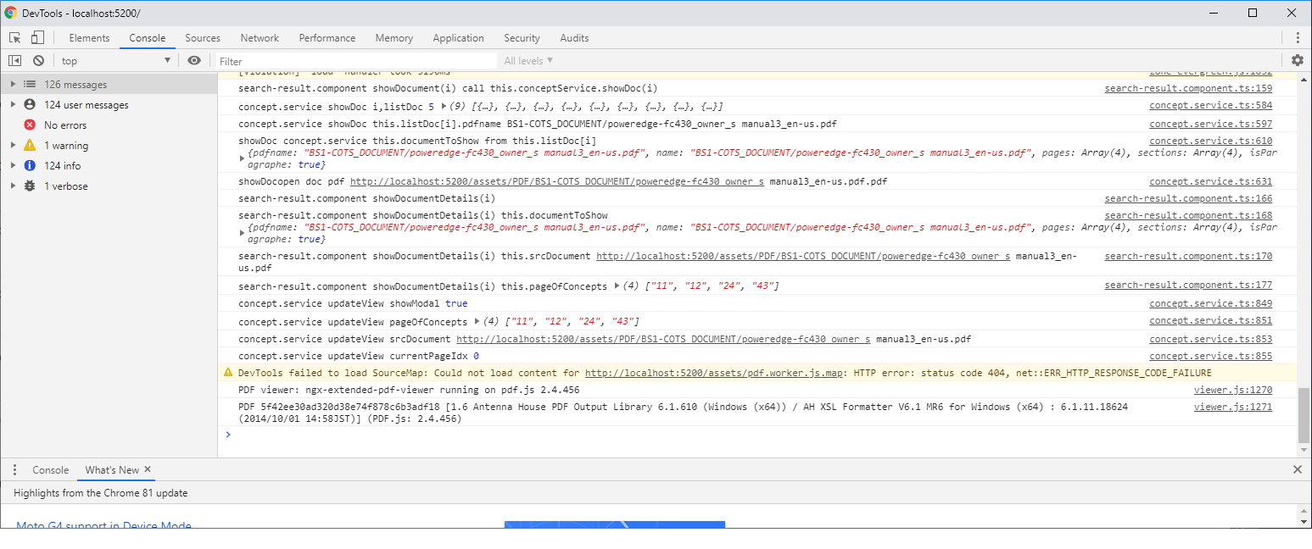Clear console with the block icon
This screenshot has height=549, width=1312.
pyautogui.click(x=38, y=60)
